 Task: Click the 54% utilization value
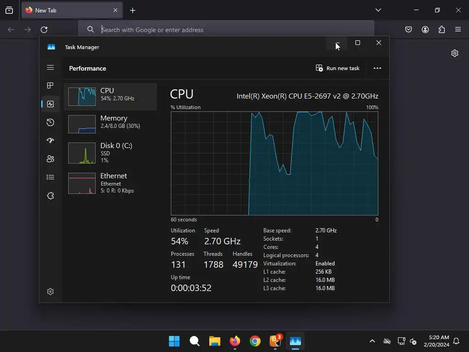coord(180,241)
